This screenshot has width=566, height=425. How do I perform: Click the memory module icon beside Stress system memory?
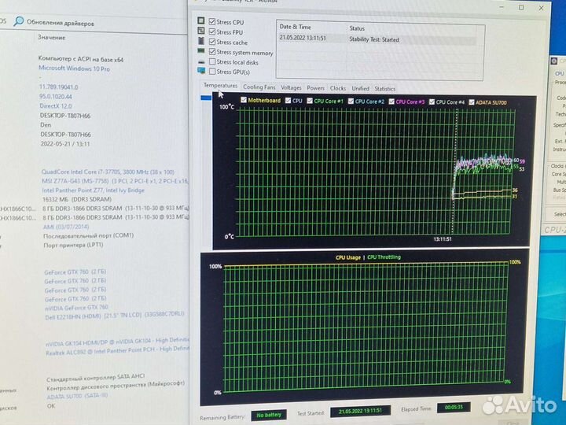click(x=201, y=51)
